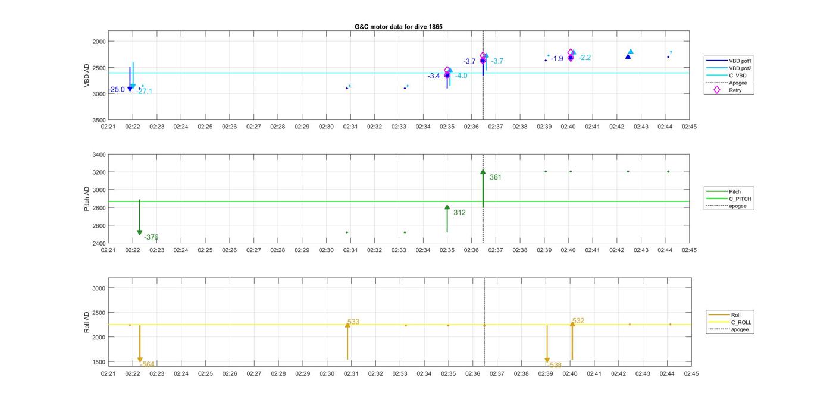This screenshot has height=412, width=833.
Task: Click the '-3.4' data label
Action: point(434,76)
